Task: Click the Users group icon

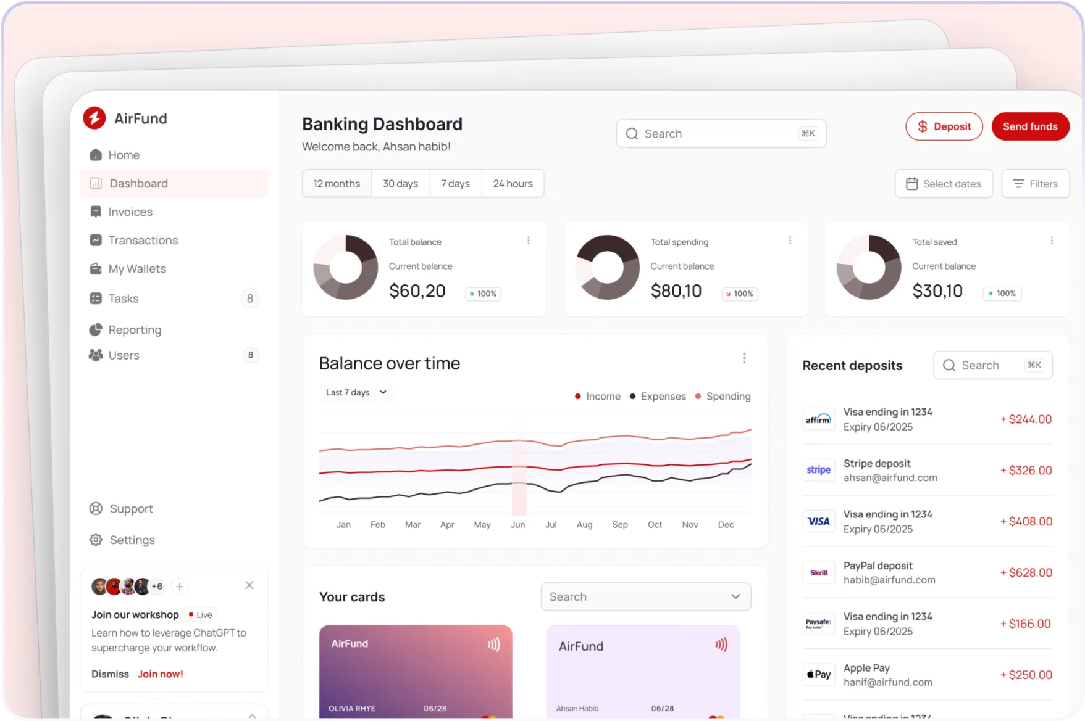Action: 96,355
